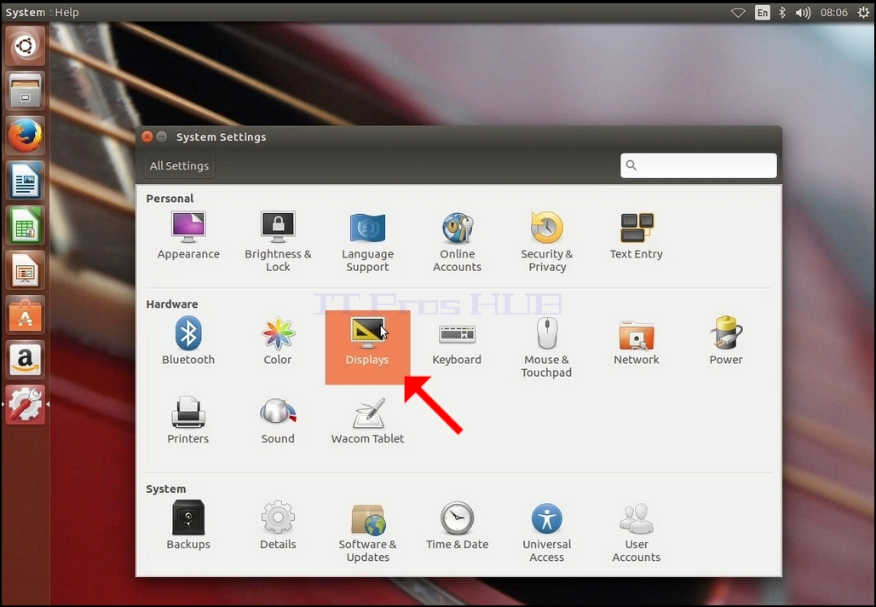Image resolution: width=876 pixels, height=607 pixels.
Task: Open Appearance settings
Action: (188, 235)
